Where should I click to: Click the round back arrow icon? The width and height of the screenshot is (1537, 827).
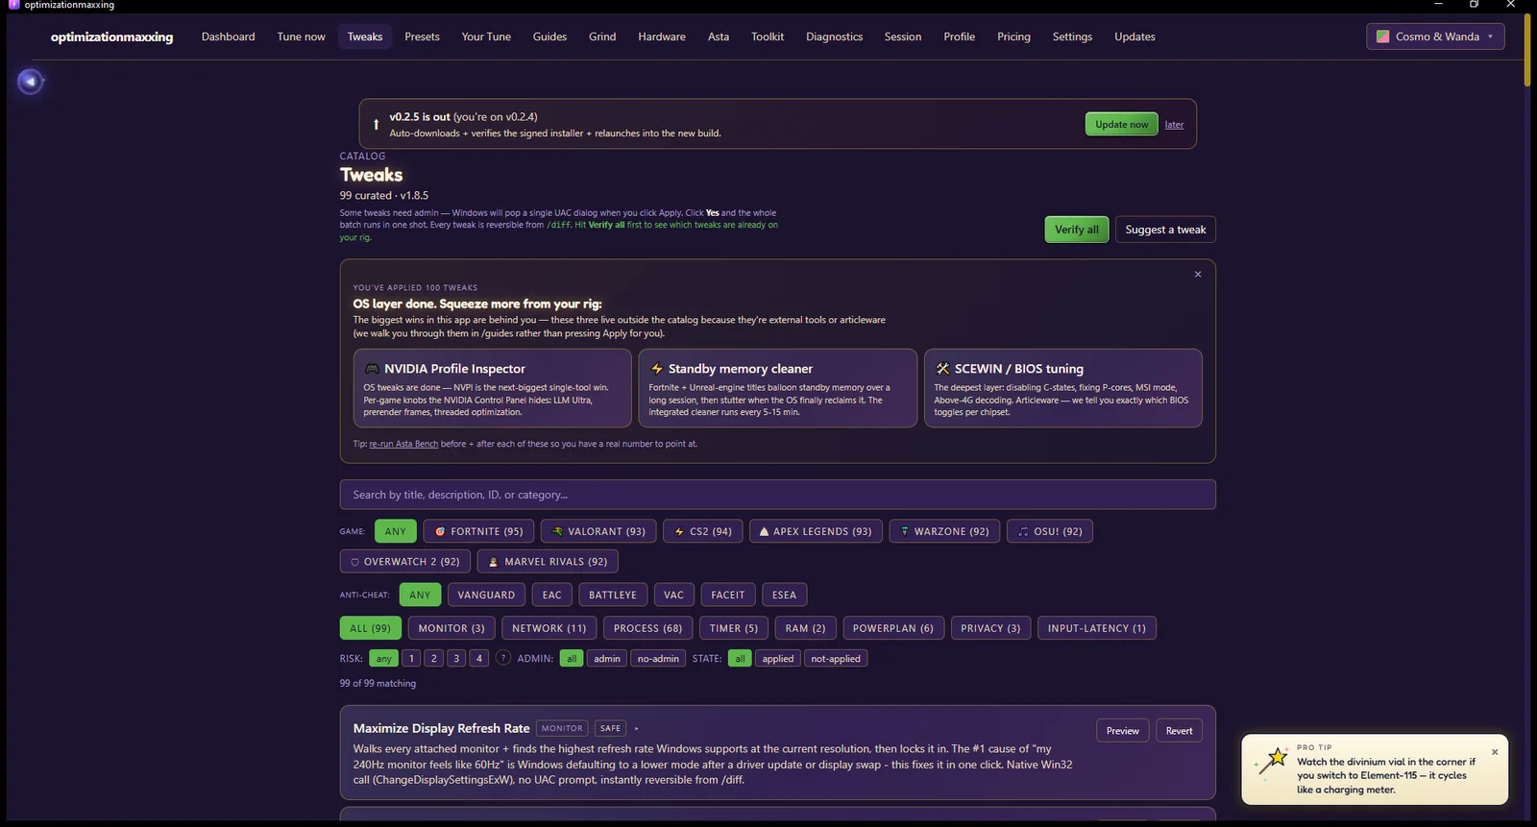pos(31,82)
